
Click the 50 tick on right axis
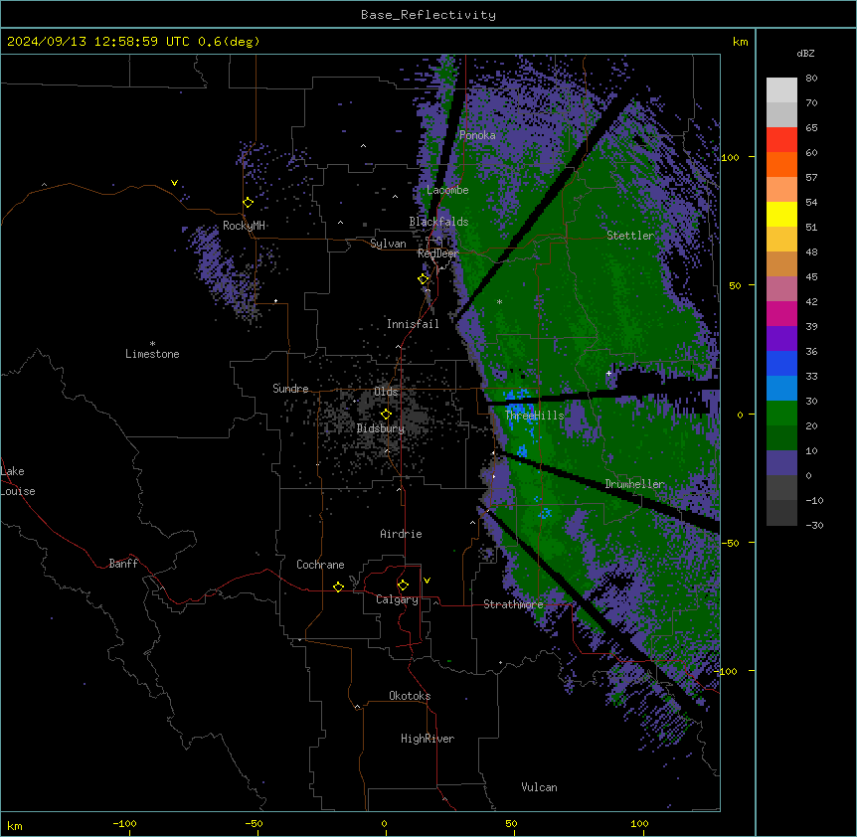click(735, 285)
